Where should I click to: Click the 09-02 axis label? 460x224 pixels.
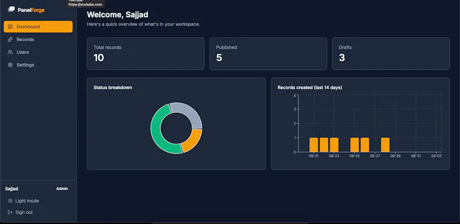[x=436, y=156]
